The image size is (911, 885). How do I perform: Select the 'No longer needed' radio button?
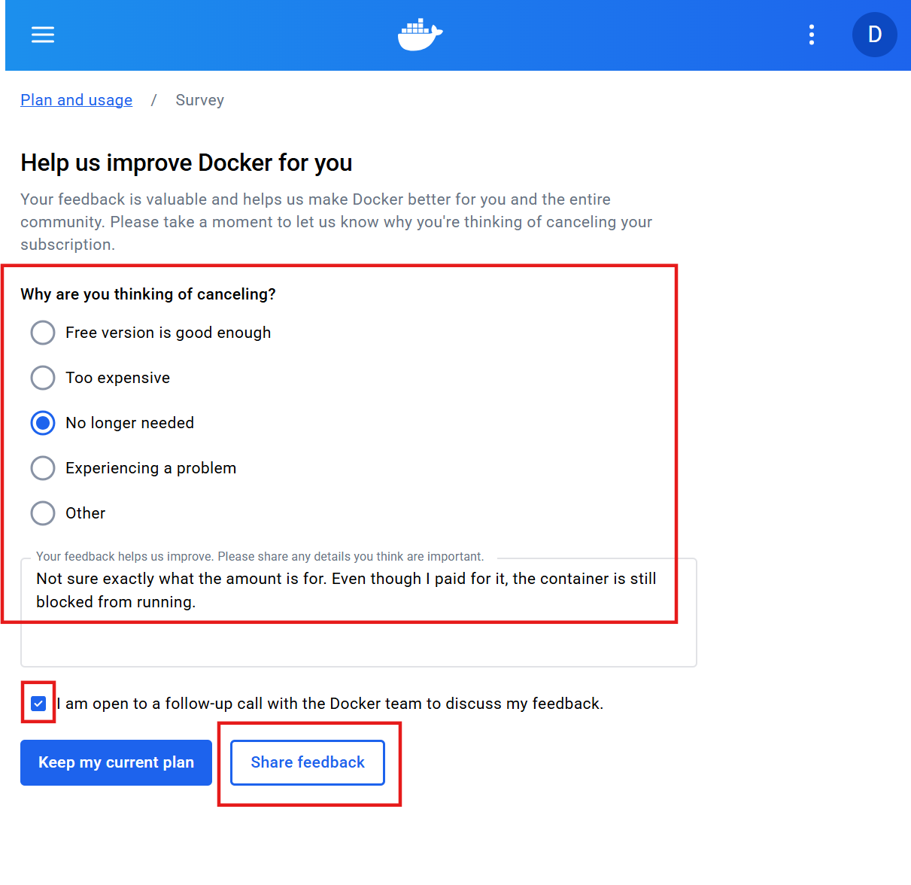click(43, 423)
